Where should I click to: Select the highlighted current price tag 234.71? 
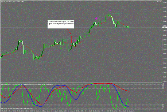[164, 27]
